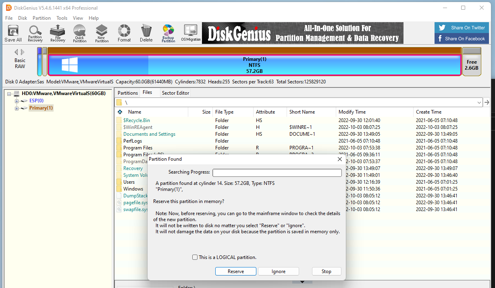This screenshot has width=495, height=288.
Task: Start the OS Migration tool
Action: [191, 33]
